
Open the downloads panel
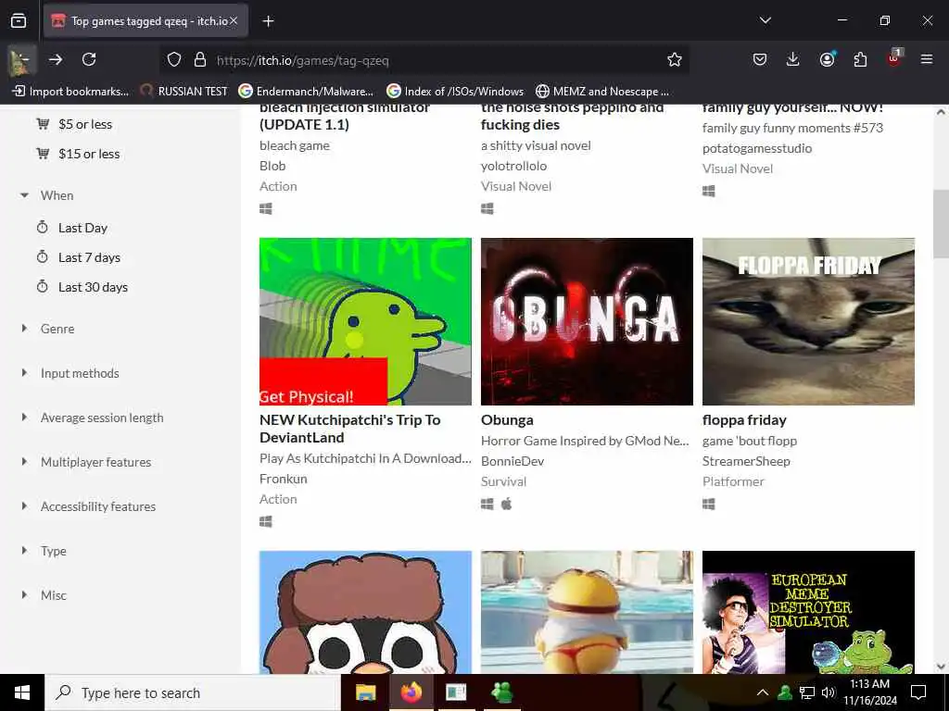[x=793, y=59]
